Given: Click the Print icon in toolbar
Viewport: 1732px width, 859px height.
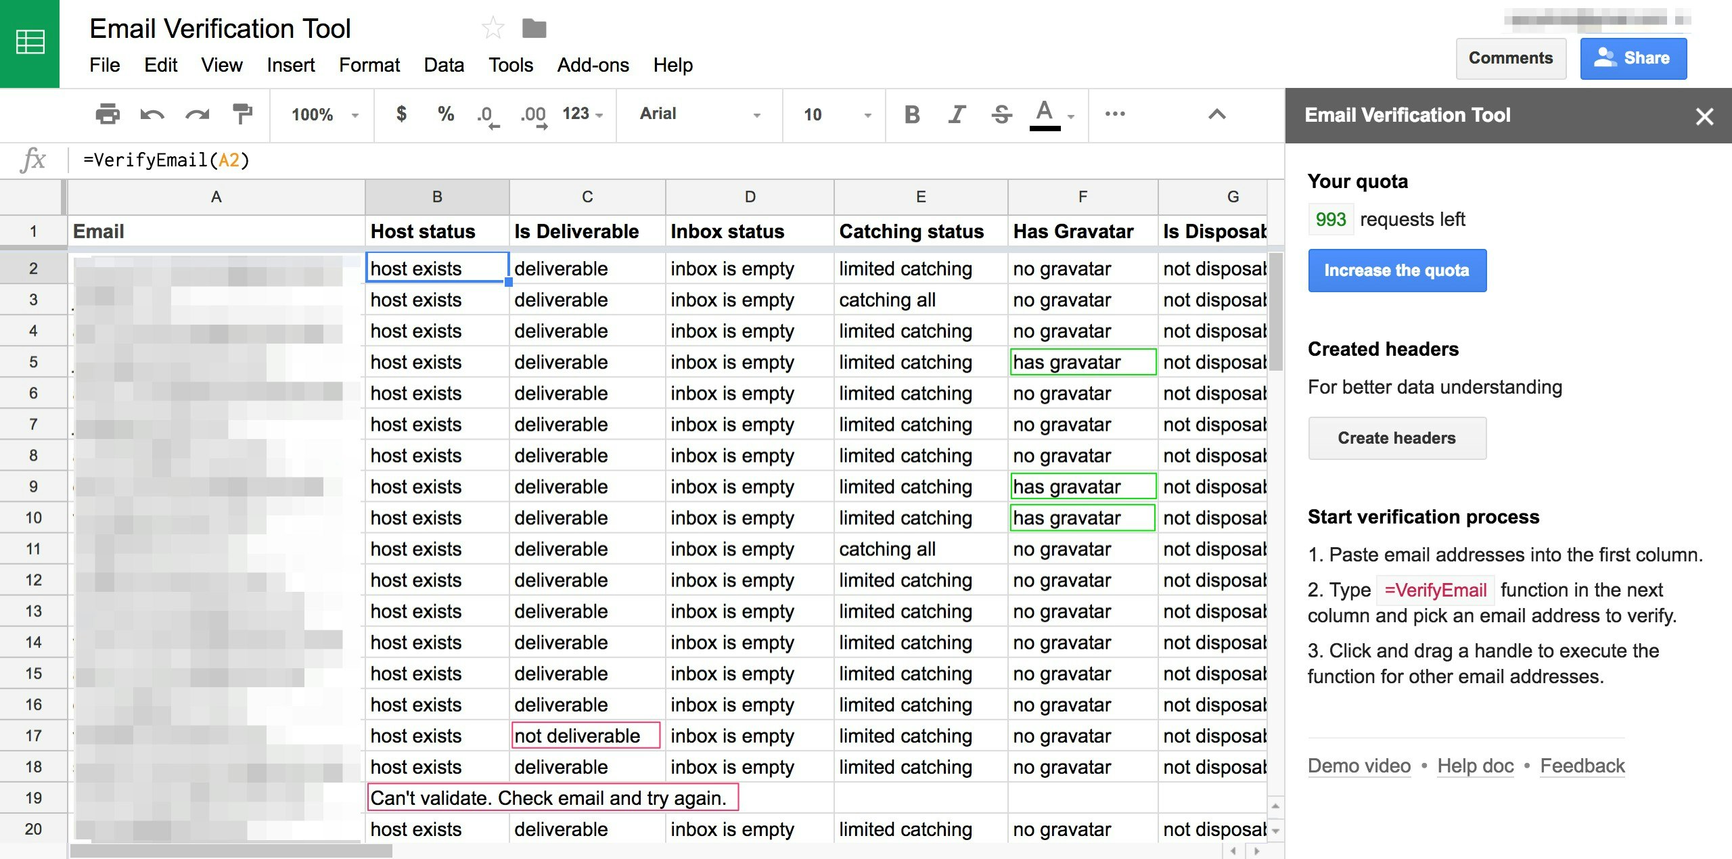Looking at the screenshot, I should click(x=108, y=114).
